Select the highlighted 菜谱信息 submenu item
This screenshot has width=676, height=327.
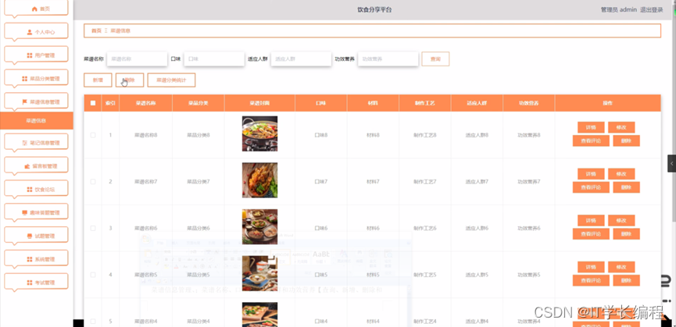36,120
